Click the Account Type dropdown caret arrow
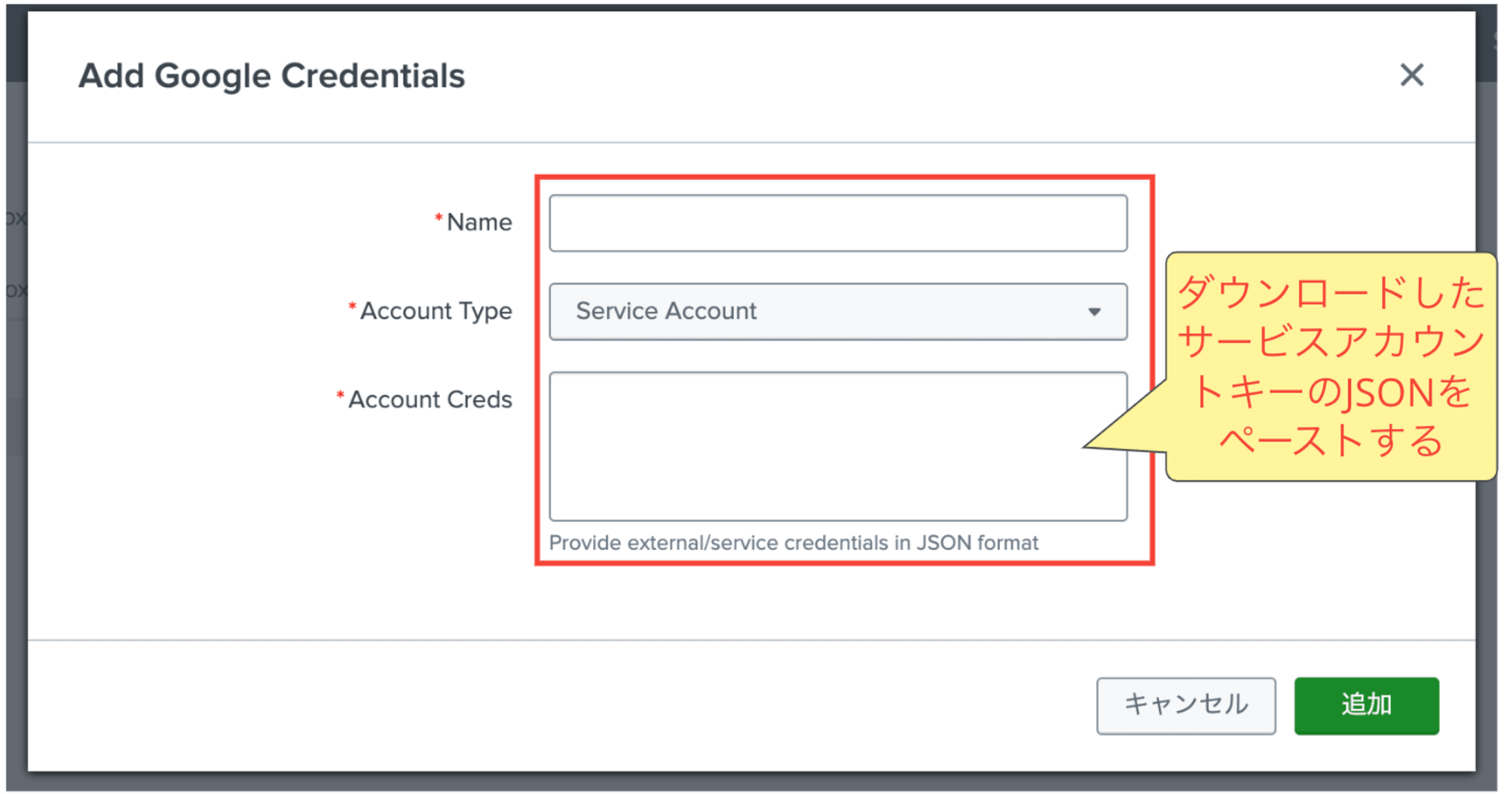 [x=1094, y=312]
